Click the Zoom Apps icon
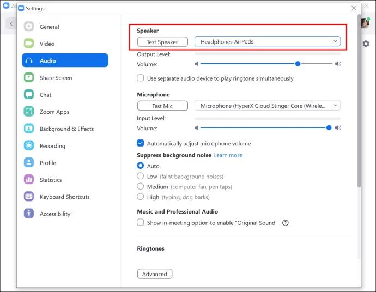376x292 pixels. [29, 112]
